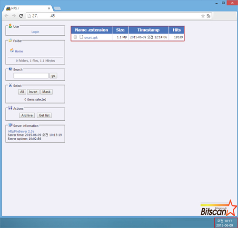Click the Login link
The image size is (238, 228).
(x=35, y=32)
